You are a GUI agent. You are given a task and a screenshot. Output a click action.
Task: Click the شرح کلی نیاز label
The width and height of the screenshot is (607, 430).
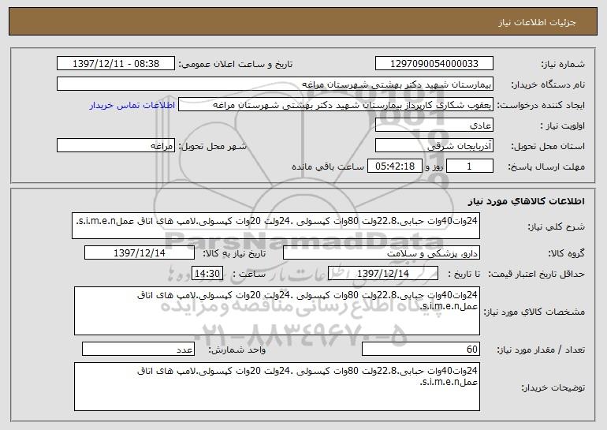coord(557,227)
